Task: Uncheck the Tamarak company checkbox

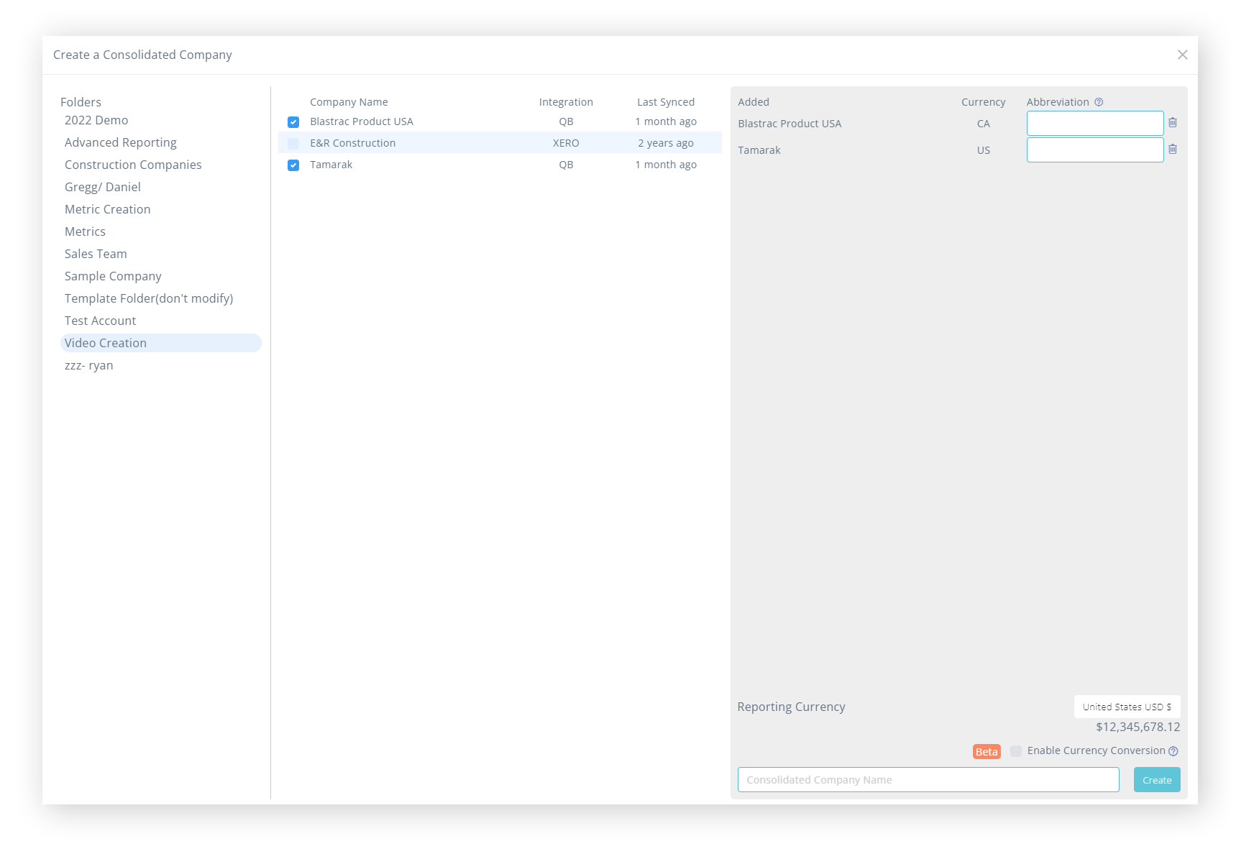Action: [x=293, y=165]
